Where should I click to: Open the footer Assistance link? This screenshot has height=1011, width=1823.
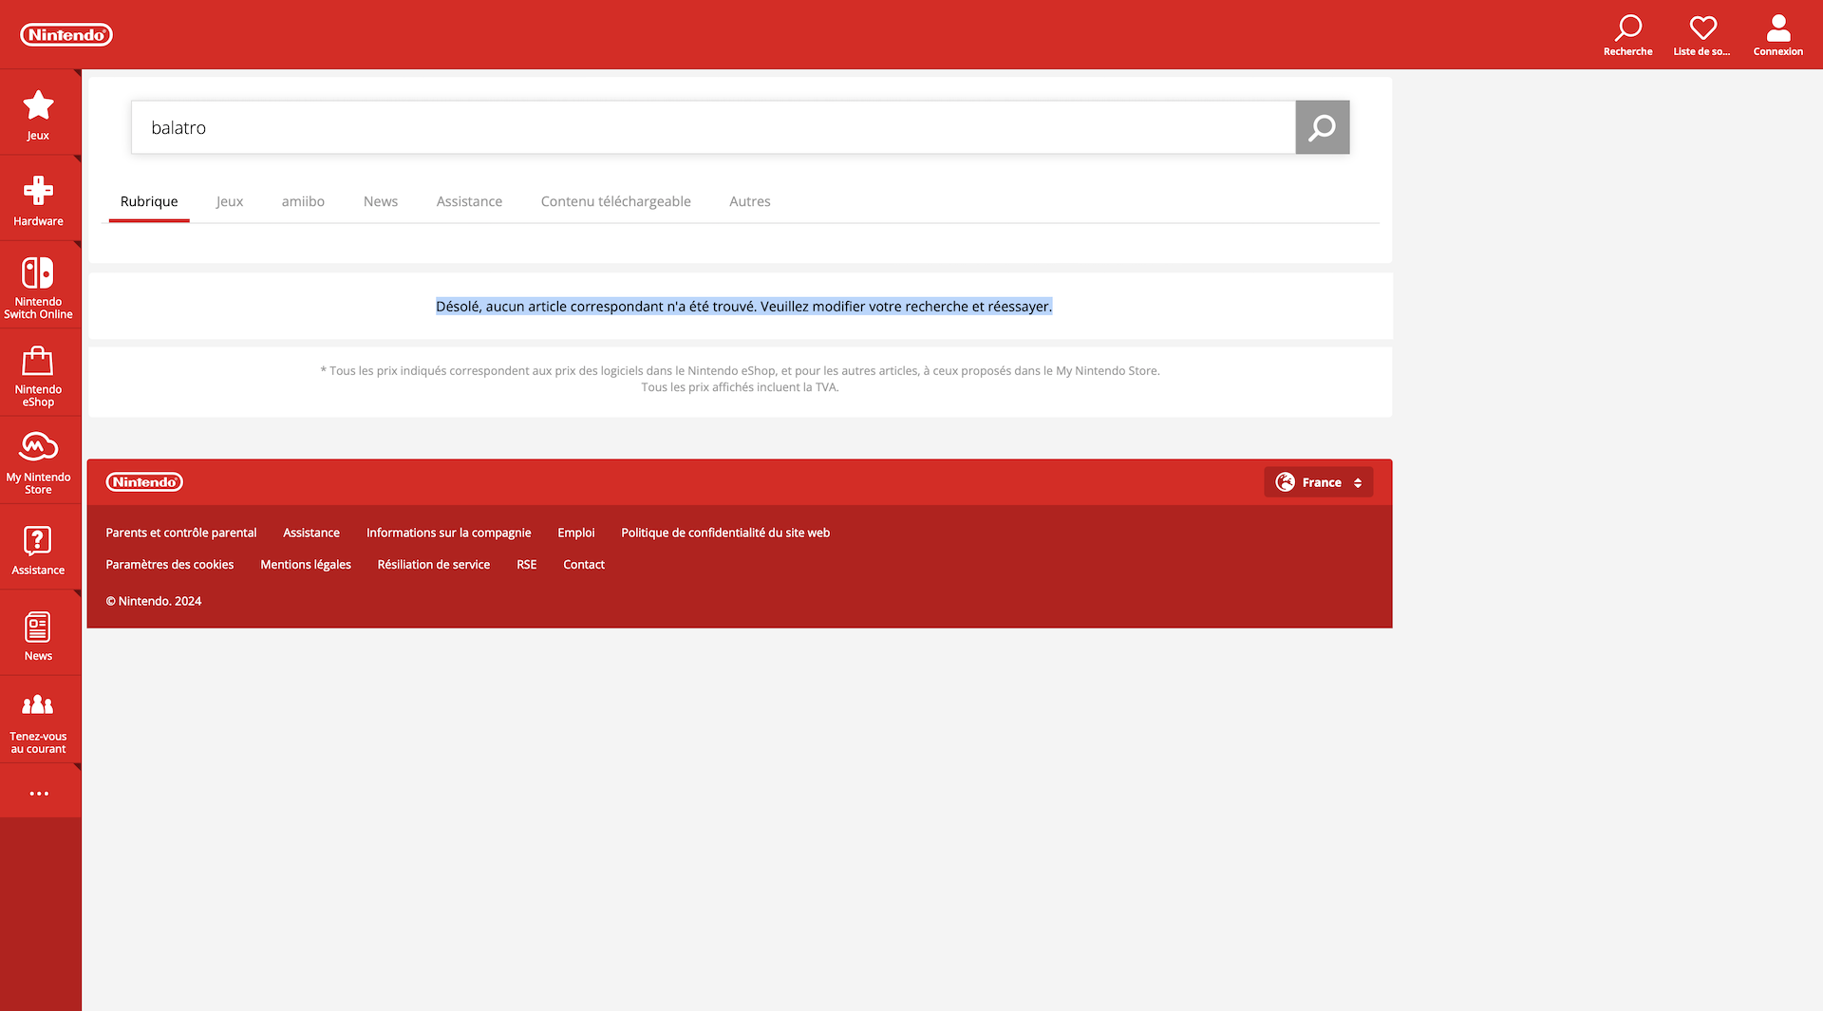311,533
